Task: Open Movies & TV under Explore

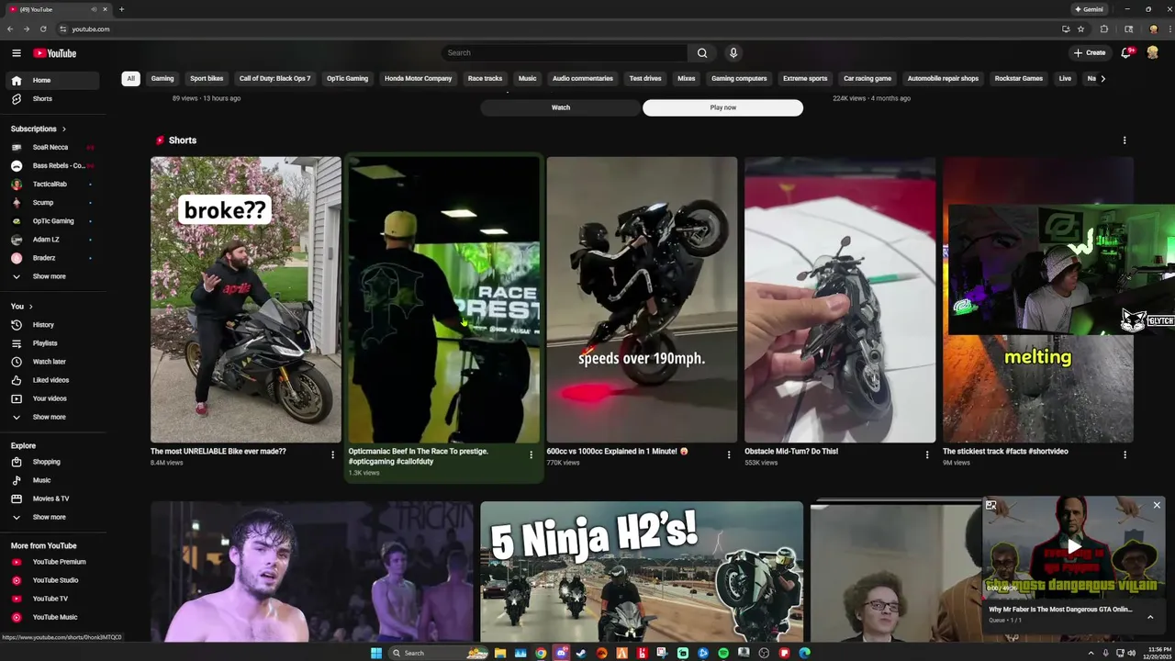Action: [50, 499]
